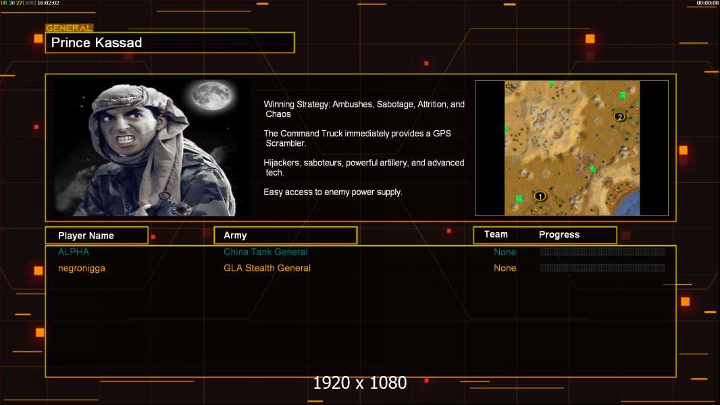Viewport: 720px width, 405px height.
Task: Click start position 2 marker on minimap
Action: pyautogui.click(x=619, y=117)
